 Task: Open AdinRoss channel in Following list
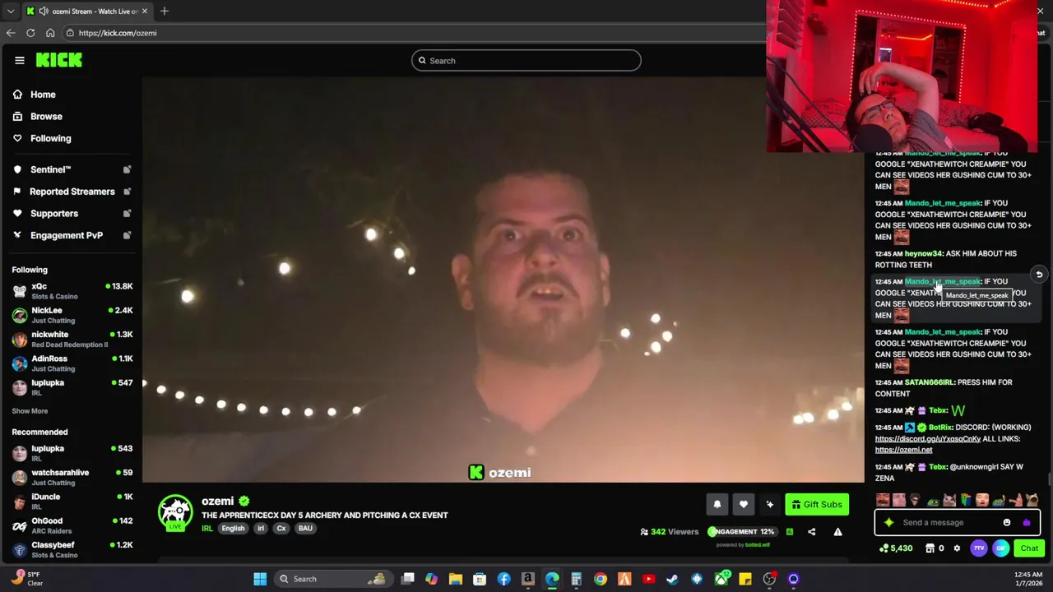click(72, 363)
